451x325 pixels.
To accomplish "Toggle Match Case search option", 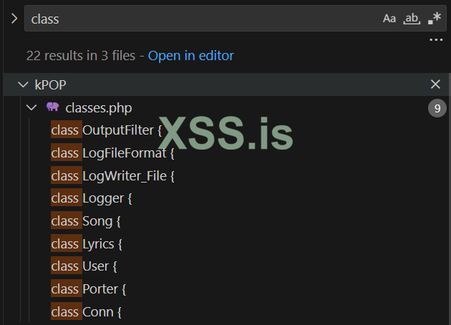I will 389,19.
